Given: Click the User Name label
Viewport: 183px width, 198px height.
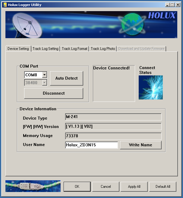Looking at the screenshot, I should [x=34, y=145].
